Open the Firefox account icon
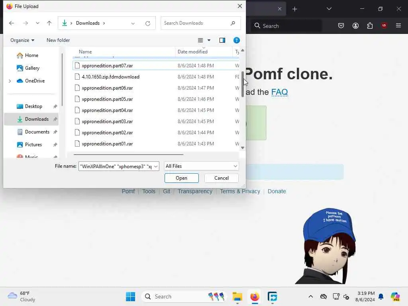The image size is (408, 306). click(x=355, y=25)
